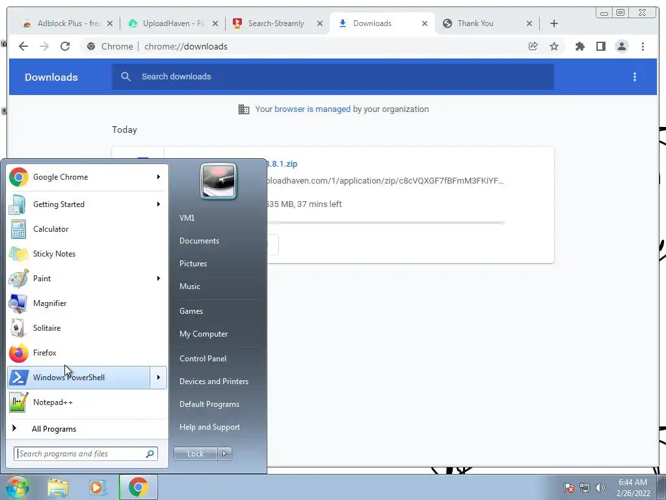Screen dimensions: 666x500
Task: Open Devices and Printers
Action: [x=214, y=382]
